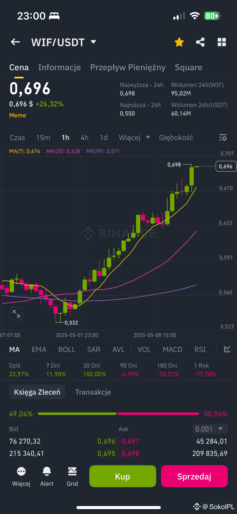The height and width of the screenshot is (514, 237).
Task: Tap the bid price 0,695
Action: tap(106, 453)
